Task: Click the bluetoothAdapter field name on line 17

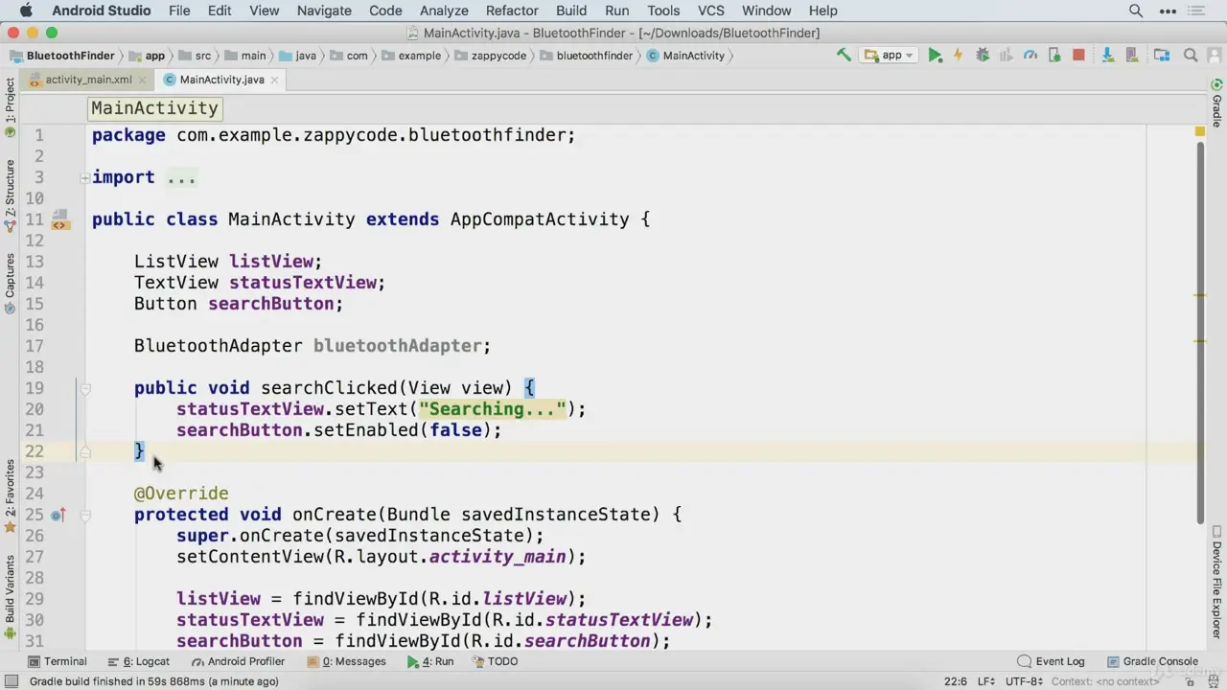Action: 398,346
